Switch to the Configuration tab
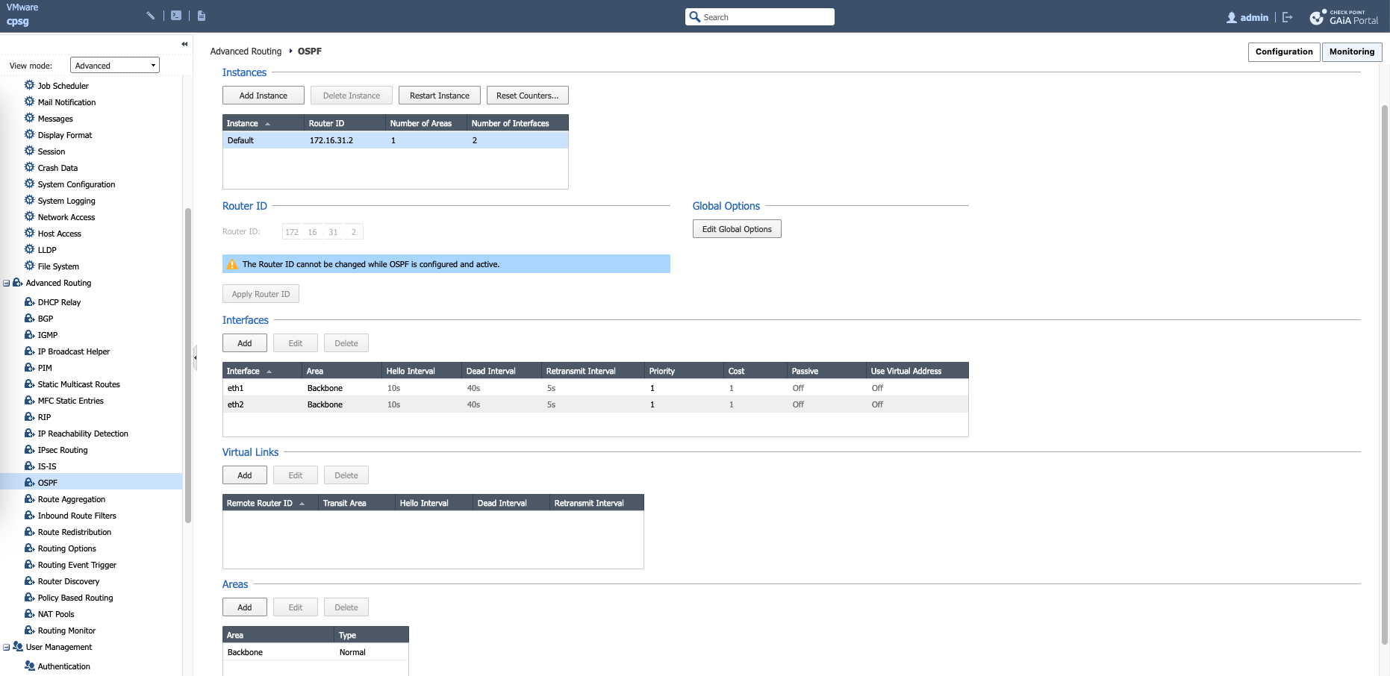Image resolution: width=1390 pixels, height=676 pixels. click(1283, 51)
